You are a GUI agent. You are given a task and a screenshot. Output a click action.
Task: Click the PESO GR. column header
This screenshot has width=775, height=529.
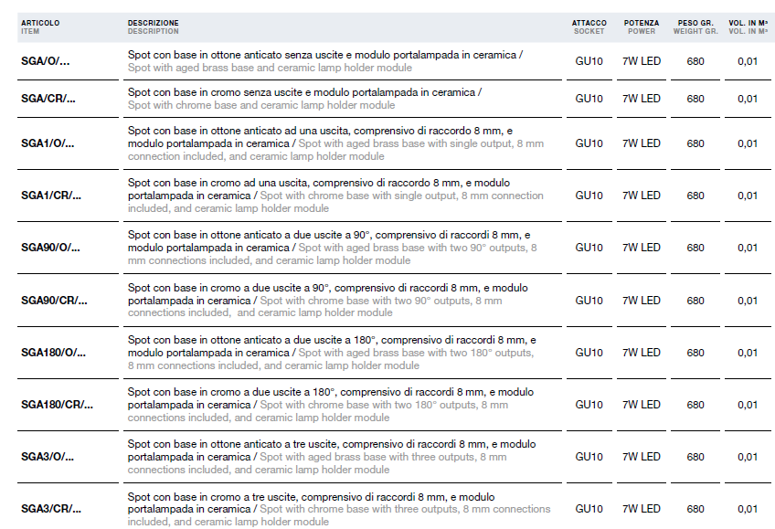[x=695, y=27]
